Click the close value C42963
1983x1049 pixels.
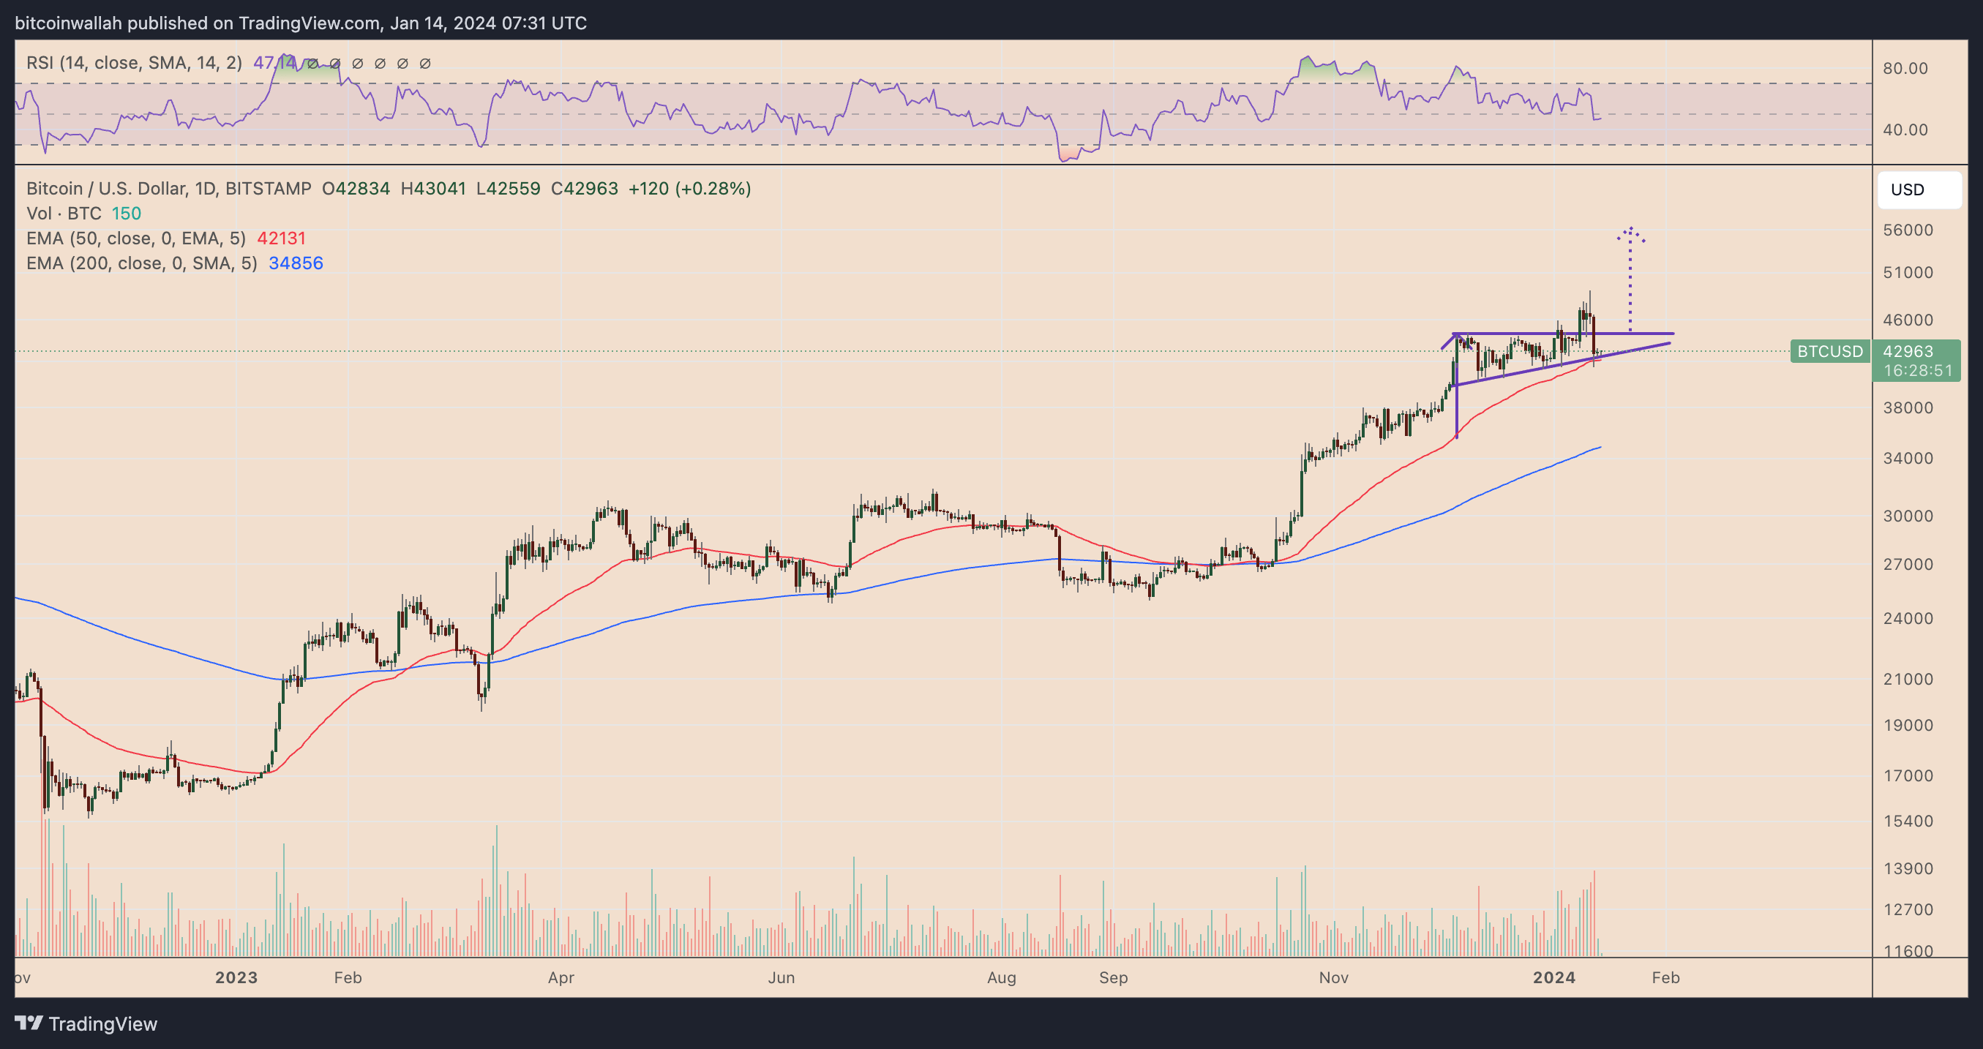[584, 189]
